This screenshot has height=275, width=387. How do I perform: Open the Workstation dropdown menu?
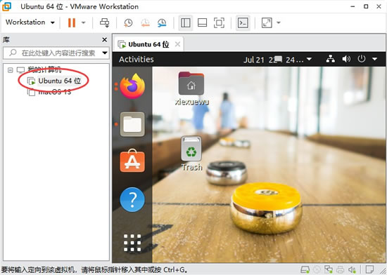point(30,22)
